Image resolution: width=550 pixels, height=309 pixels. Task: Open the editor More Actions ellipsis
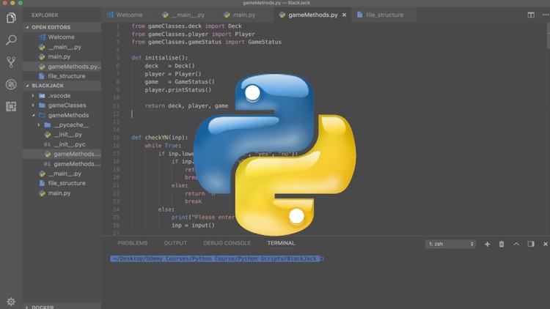point(546,15)
